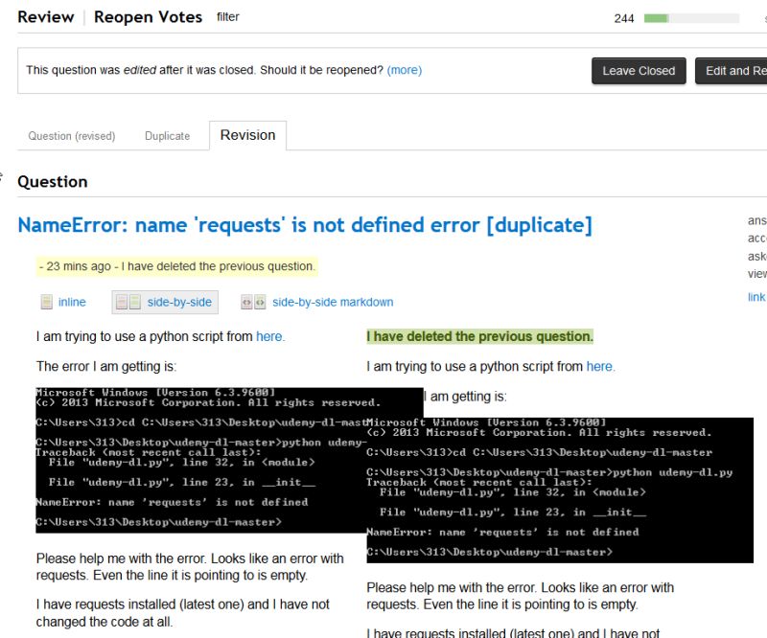Click the inline diff view icon
The image size is (767, 638).
46,302
